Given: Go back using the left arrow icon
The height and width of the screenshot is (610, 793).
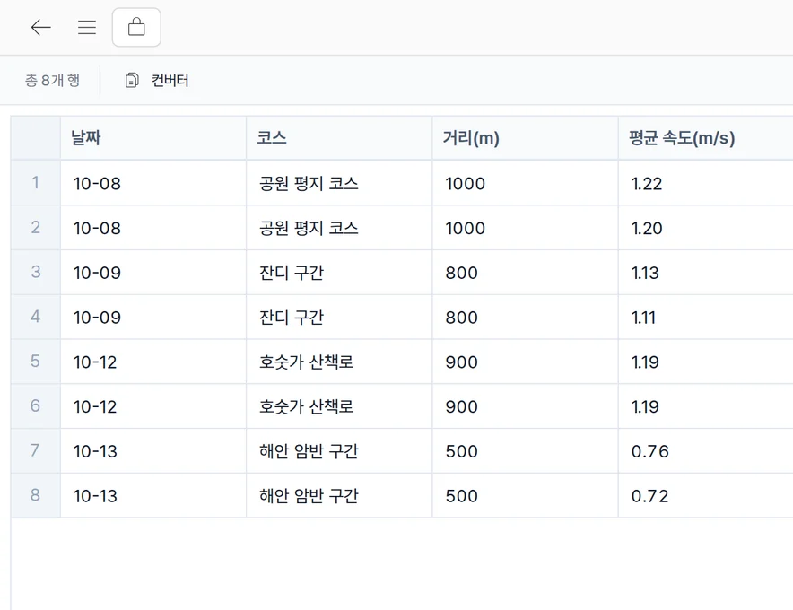Looking at the screenshot, I should point(41,27).
